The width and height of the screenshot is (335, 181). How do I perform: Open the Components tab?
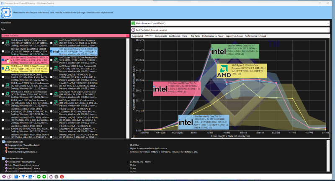tap(161, 36)
